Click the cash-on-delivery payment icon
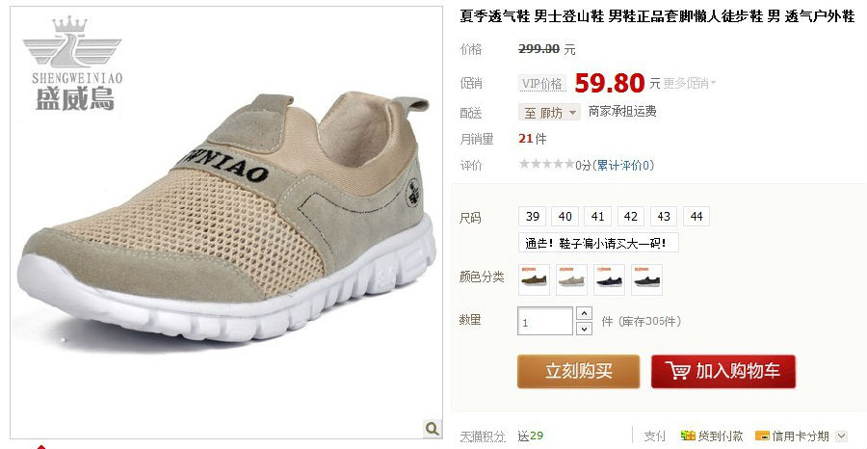Screen dimensions: 867x449 pyautogui.click(x=687, y=436)
